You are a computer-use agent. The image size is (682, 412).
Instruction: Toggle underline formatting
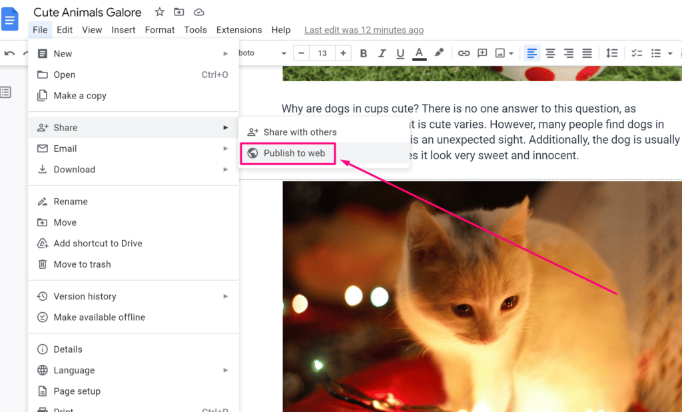point(400,53)
